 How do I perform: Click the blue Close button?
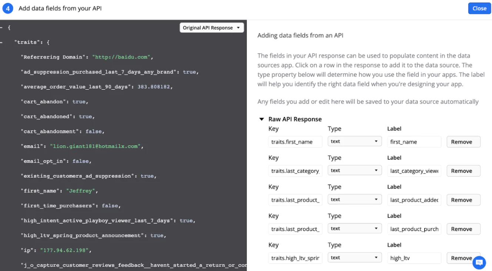point(479,8)
